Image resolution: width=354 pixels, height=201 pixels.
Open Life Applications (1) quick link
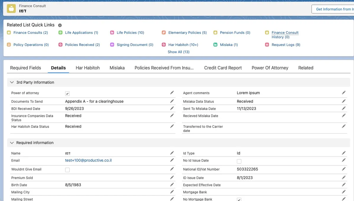(x=82, y=33)
